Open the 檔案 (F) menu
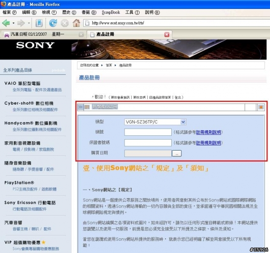 click(9, 12)
